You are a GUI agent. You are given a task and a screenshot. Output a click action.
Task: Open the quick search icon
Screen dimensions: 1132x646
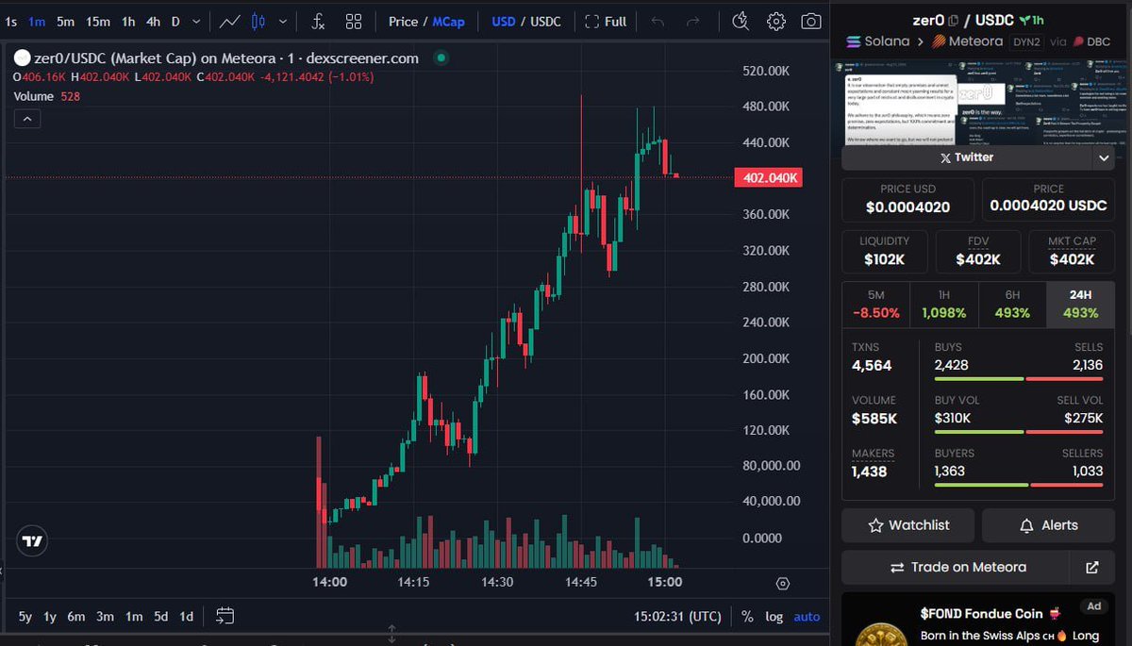[741, 21]
